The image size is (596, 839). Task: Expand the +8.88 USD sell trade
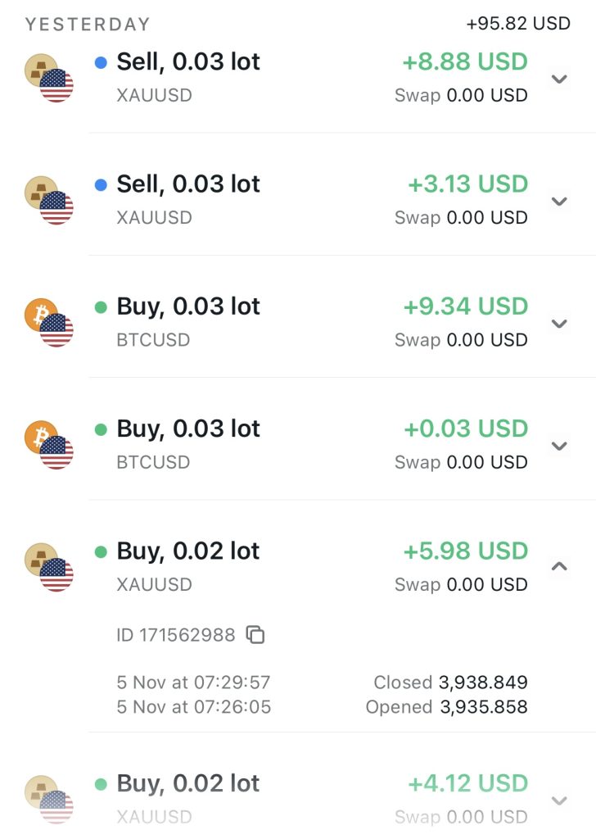pyautogui.click(x=560, y=79)
